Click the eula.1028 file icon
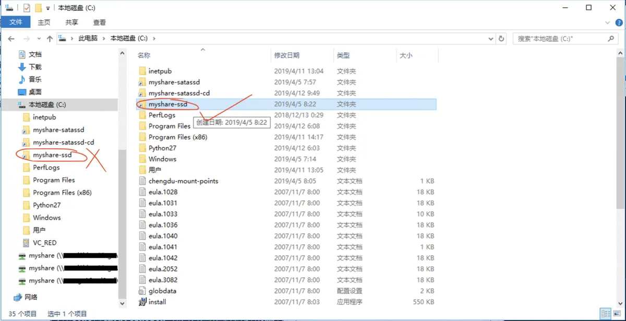Image resolution: width=626 pixels, height=321 pixels. pos(142,192)
